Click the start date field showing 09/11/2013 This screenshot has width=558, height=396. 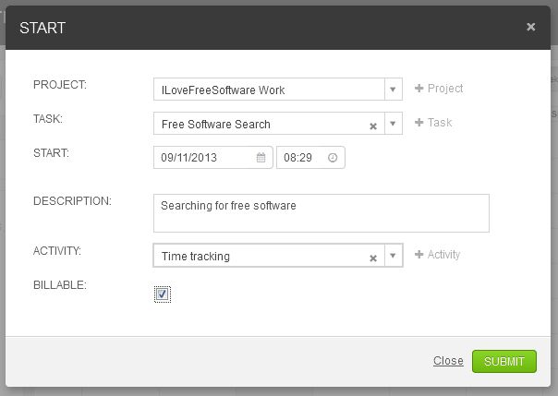point(207,158)
